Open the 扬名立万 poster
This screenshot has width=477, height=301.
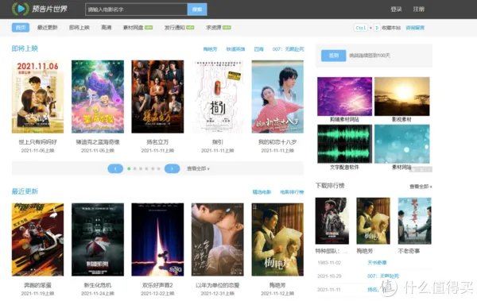click(157, 97)
